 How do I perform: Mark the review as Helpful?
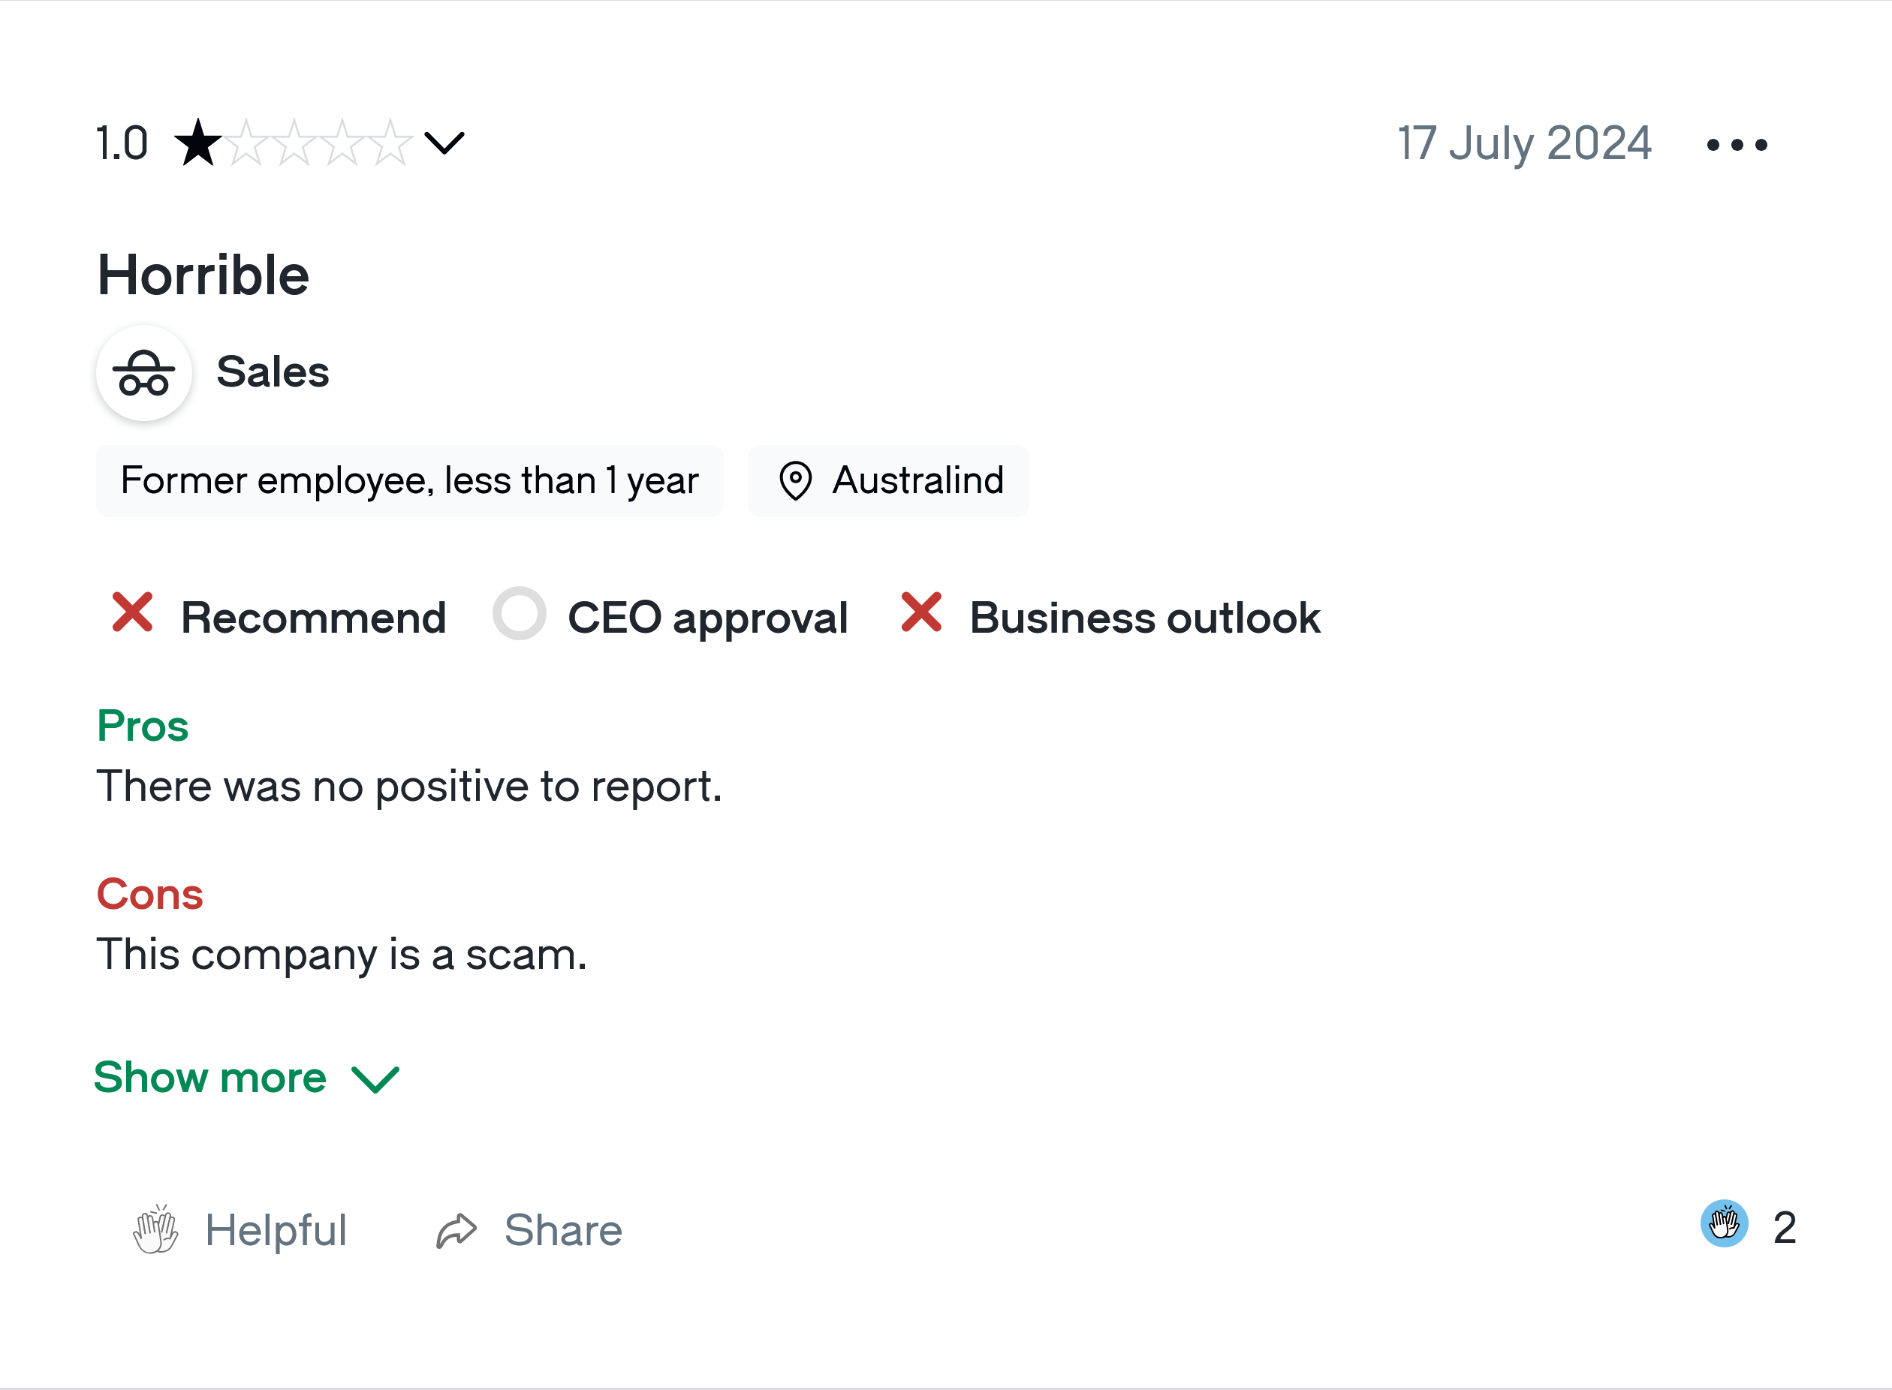[x=240, y=1230]
